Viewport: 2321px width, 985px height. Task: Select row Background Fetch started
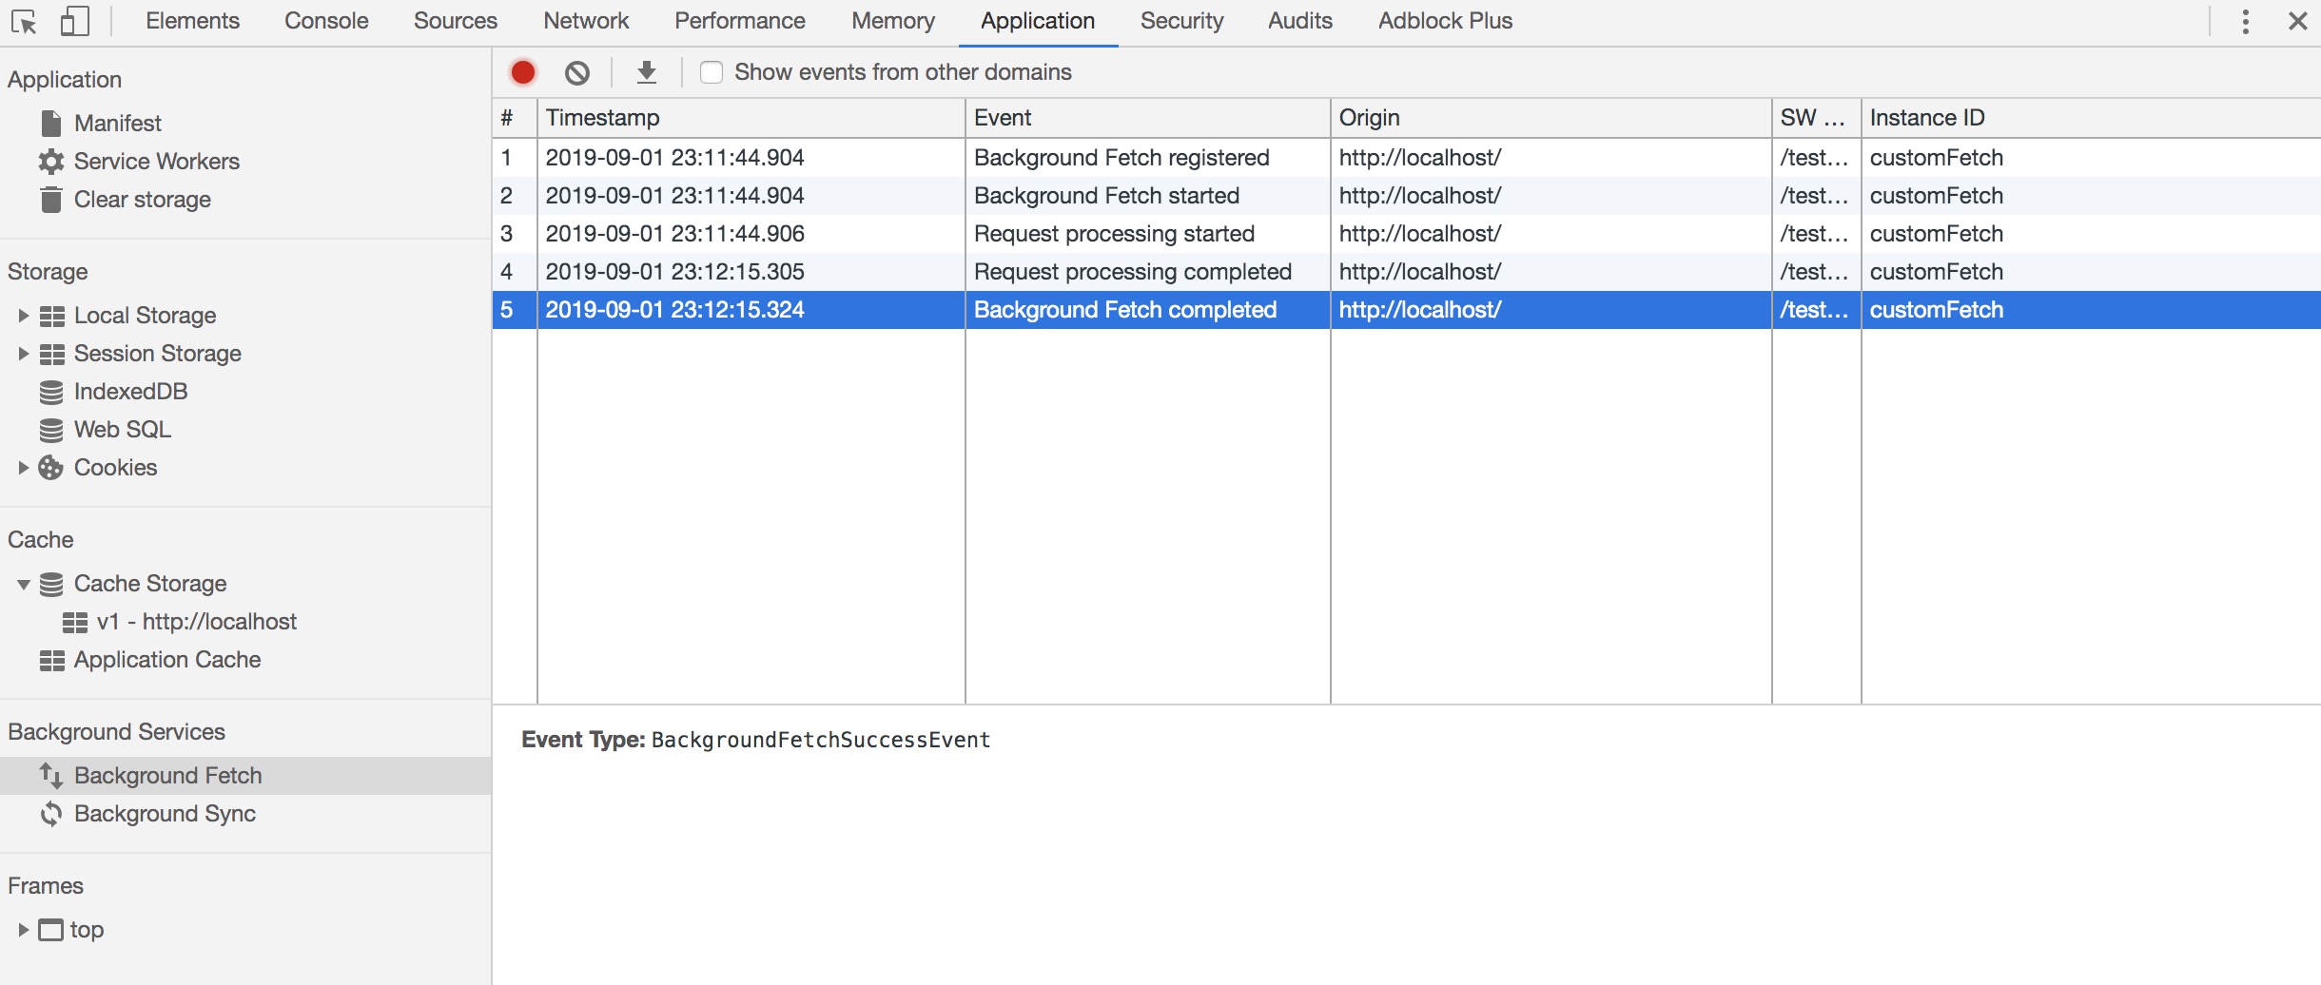click(x=1407, y=196)
